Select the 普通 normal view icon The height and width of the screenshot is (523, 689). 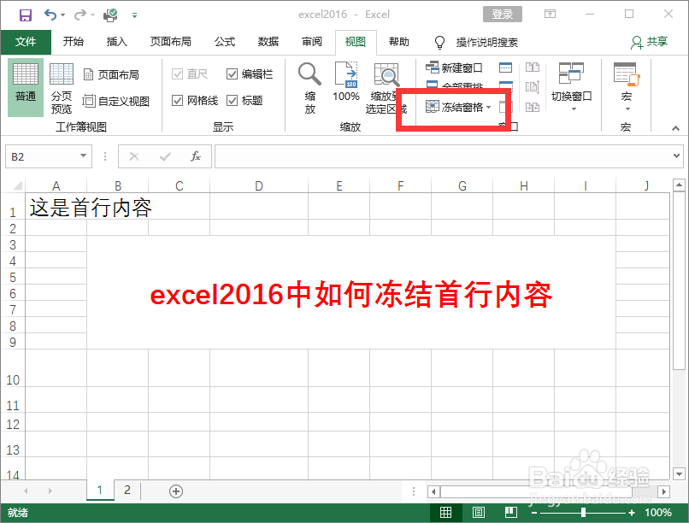coord(26,86)
